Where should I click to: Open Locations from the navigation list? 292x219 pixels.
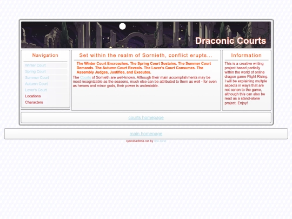33,96
